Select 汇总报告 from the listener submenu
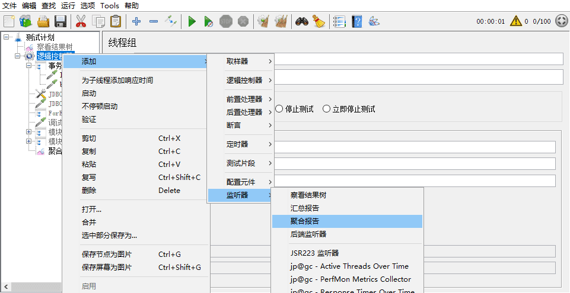570x293 pixels. click(347, 208)
